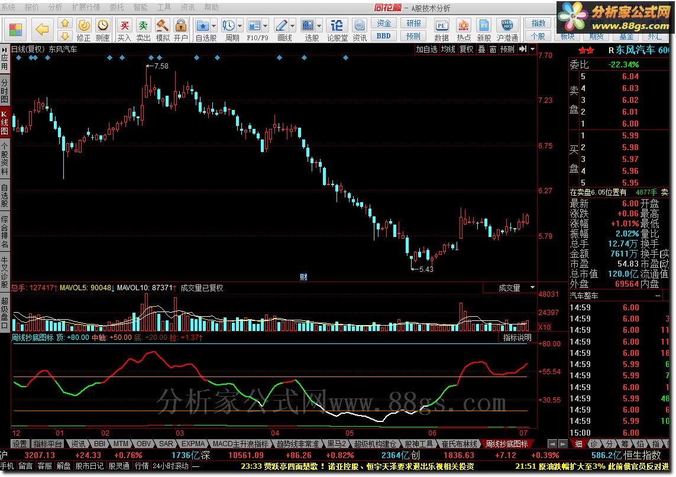This screenshot has width=676, height=477.
Task: Click the 开户 open account lock icon
Action: (181, 30)
